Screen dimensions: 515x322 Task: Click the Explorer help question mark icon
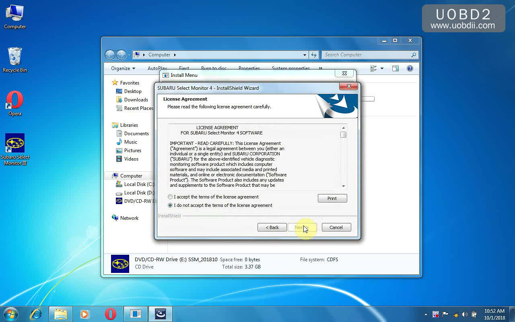[410, 68]
